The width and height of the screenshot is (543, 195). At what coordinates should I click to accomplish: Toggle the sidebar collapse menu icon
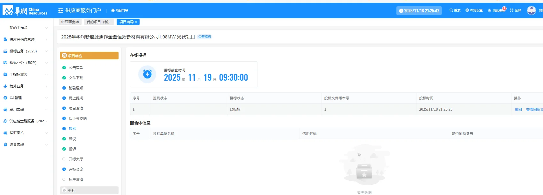coord(61,10)
